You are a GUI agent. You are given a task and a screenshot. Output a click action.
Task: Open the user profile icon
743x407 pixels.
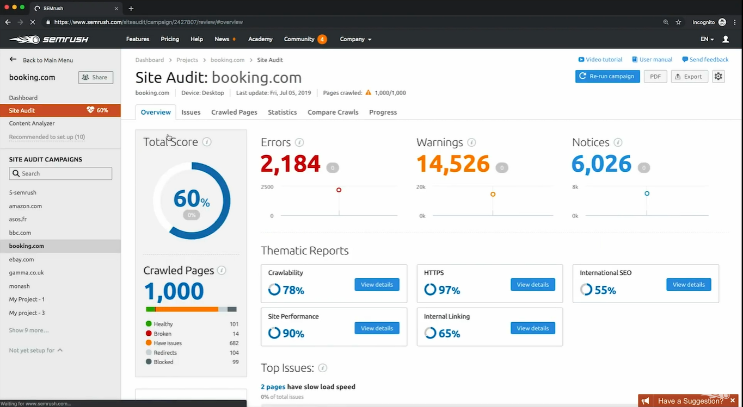point(726,39)
